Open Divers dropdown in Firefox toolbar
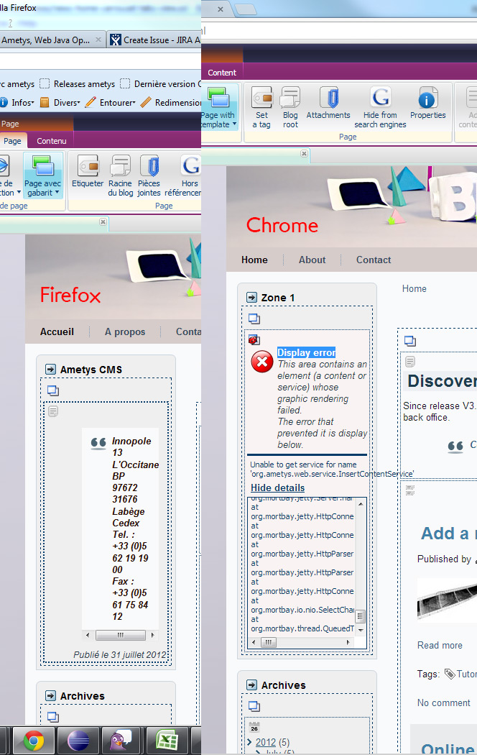Image resolution: width=477 pixels, height=755 pixels. click(x=60, y=103)
